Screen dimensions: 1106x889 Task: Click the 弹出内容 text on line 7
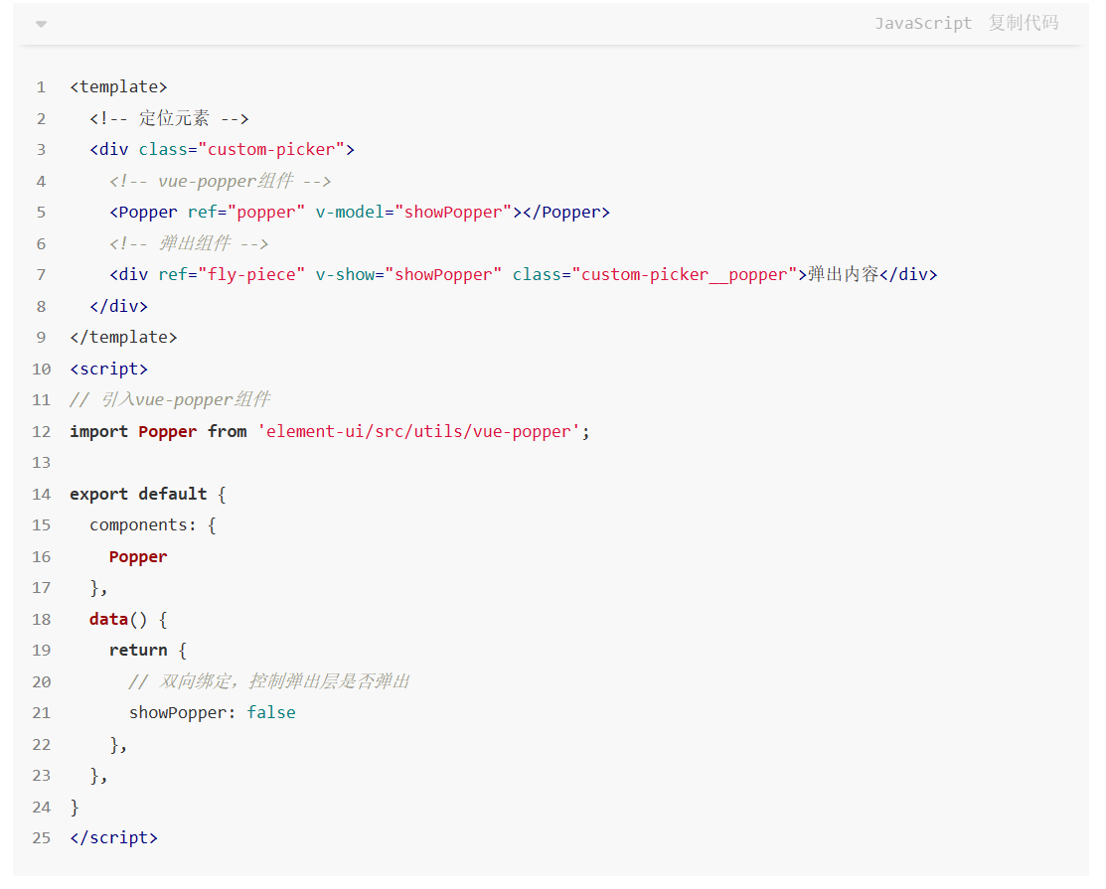[843, 274]
